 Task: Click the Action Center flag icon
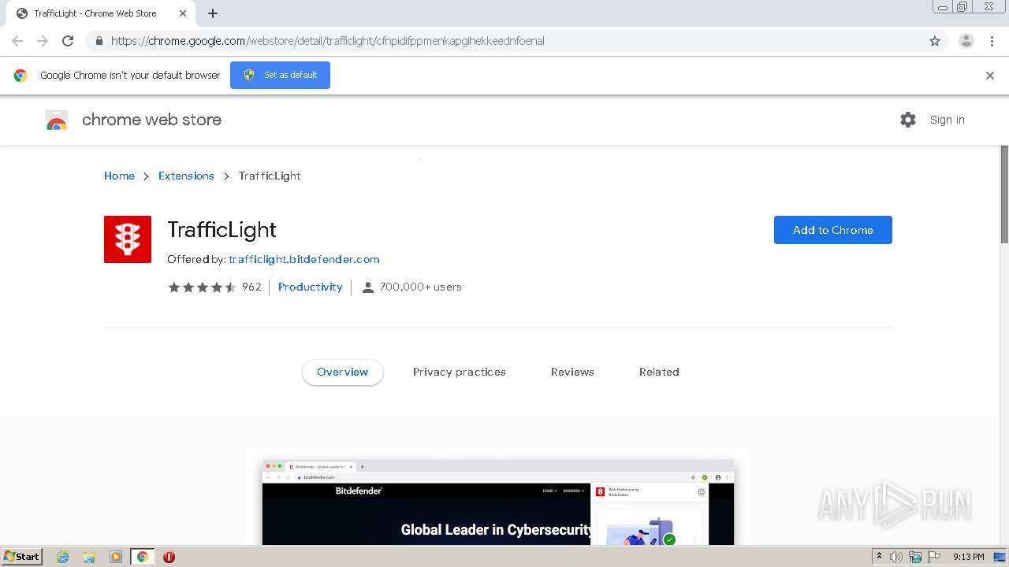pyautogui.click(x=934, y=557)
